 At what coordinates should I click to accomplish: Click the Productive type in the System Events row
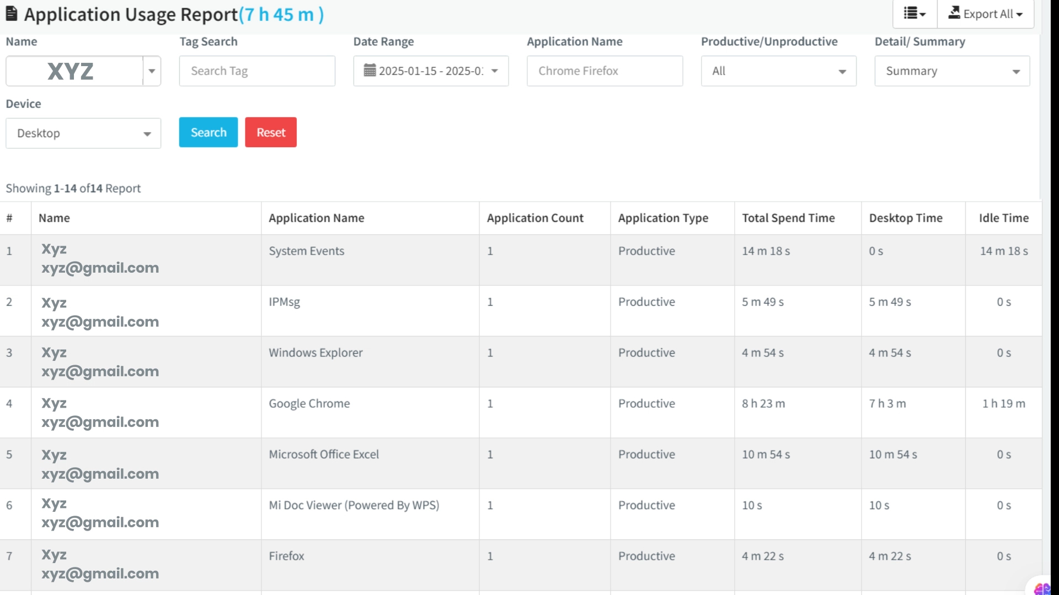tap(646, 251)
